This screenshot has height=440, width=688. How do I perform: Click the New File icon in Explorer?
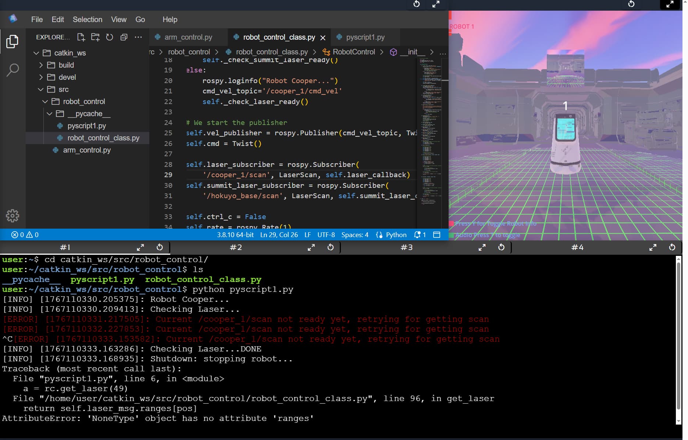(x=81, y=37)
